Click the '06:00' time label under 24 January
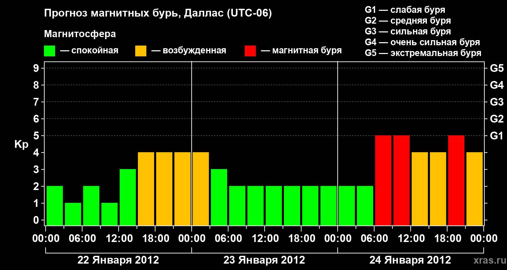The image size is (507, 270). (374, 239)
